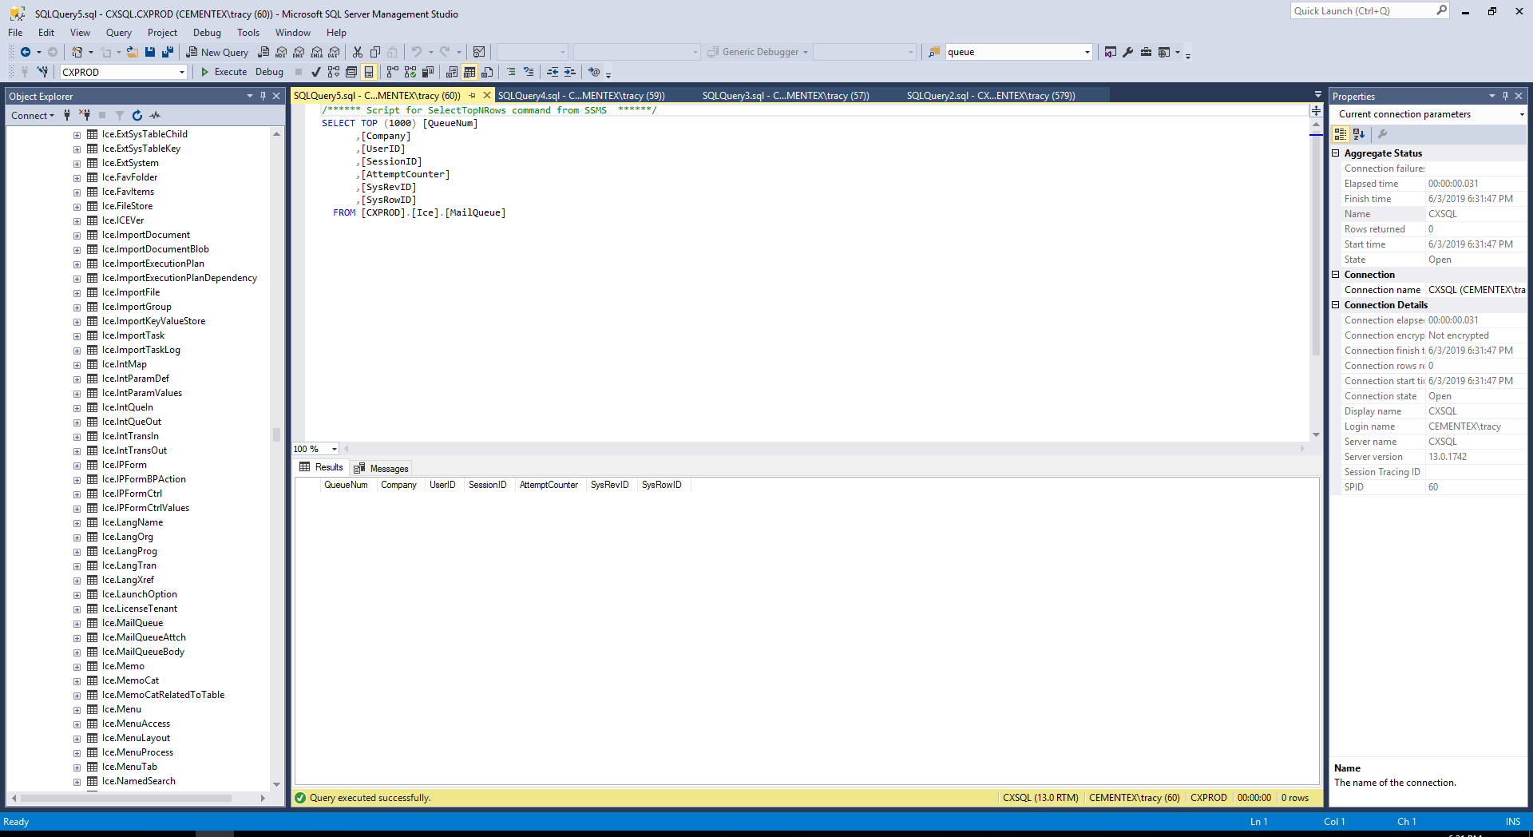The image size is (1533, 837).
Task: Collapse the Connection Details section
Action: pyautogui.click(x=1336, y=305)
